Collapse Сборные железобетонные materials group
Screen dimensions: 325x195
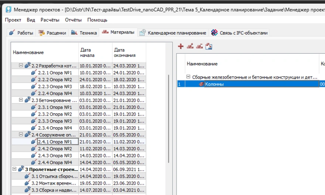[x=188, y=77]
